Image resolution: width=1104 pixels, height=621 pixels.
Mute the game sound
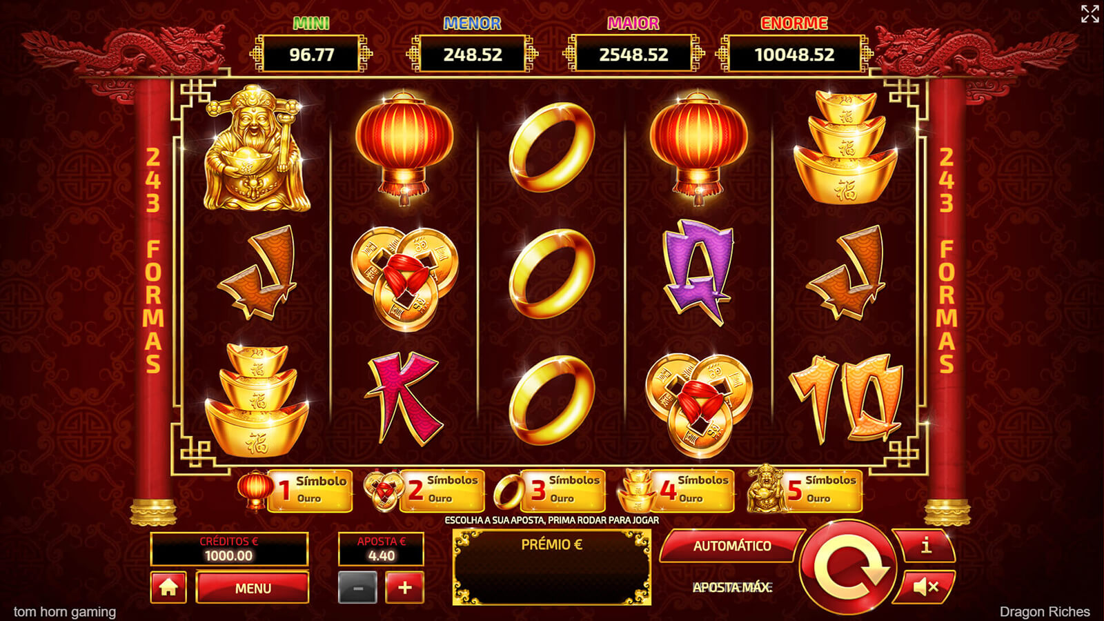(925, 587)
